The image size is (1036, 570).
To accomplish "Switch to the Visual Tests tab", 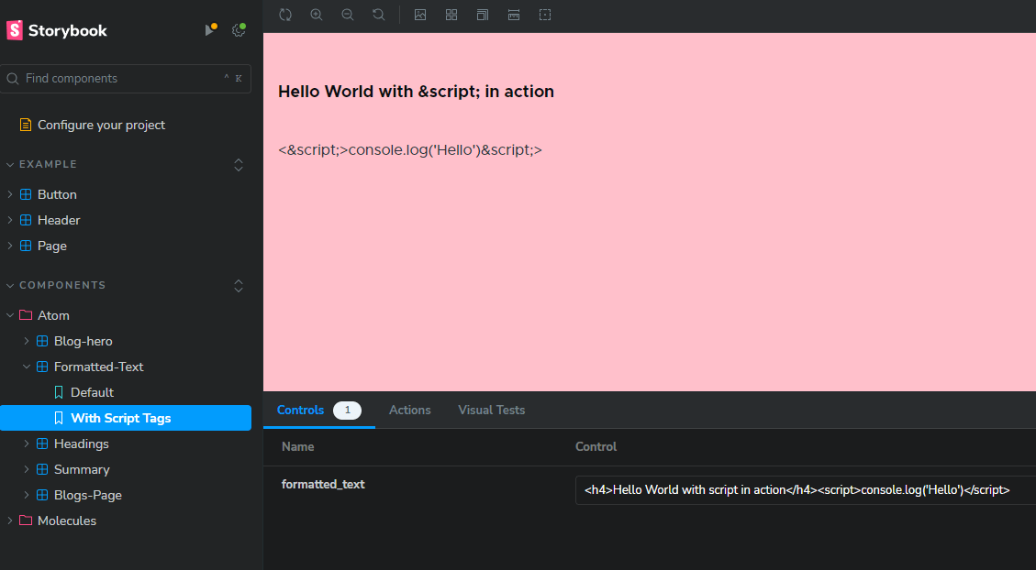I will tap(492, 411).
